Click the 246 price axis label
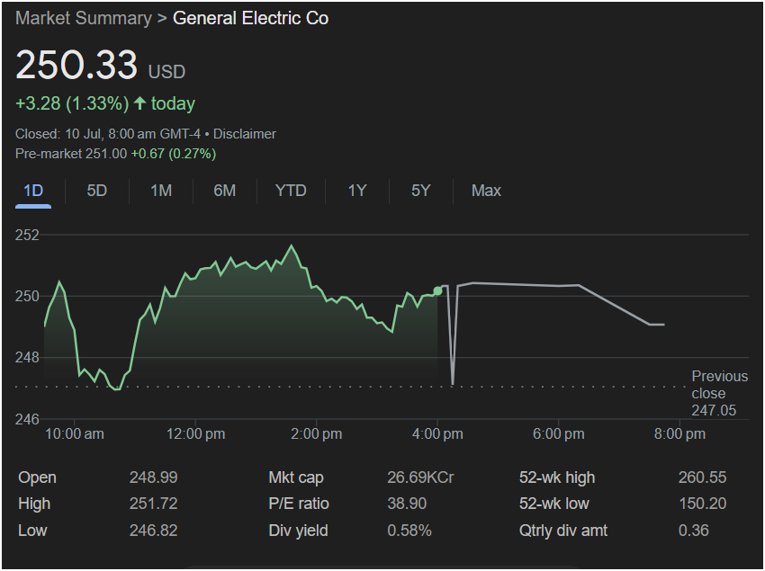Image resolution: width=765 pixels, height=571 pixels. 27,419
